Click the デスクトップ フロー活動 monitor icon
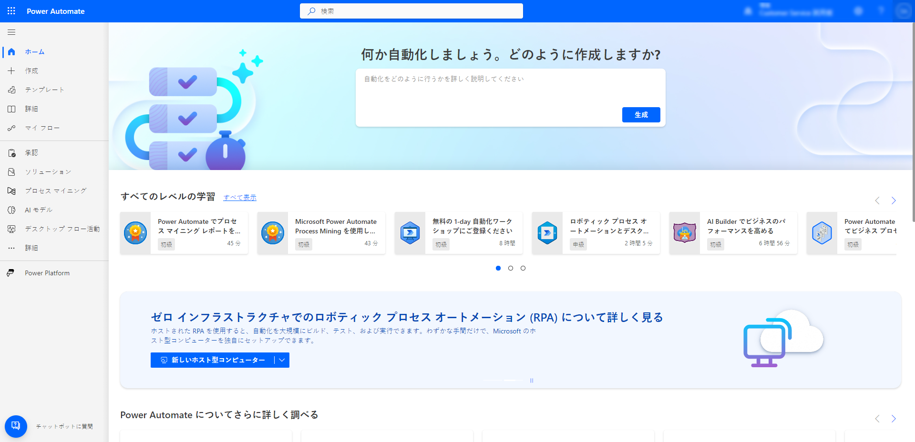 pyautogui.click(x=11, y=229)
